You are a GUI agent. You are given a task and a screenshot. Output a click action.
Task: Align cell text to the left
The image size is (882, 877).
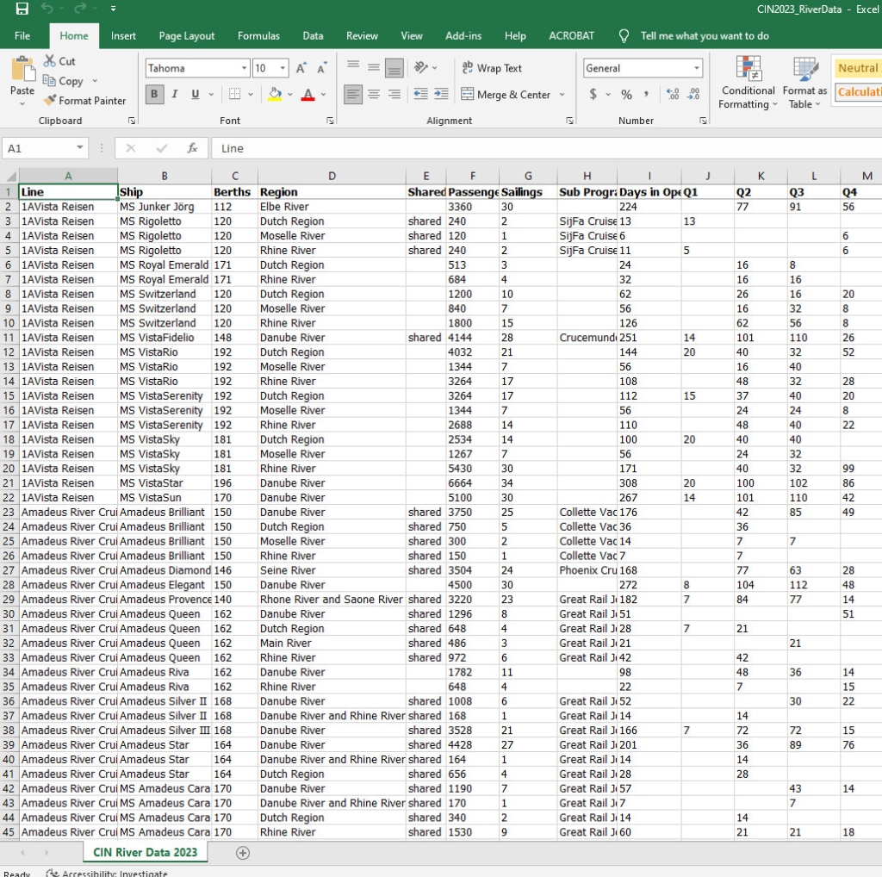click(353, 94)
